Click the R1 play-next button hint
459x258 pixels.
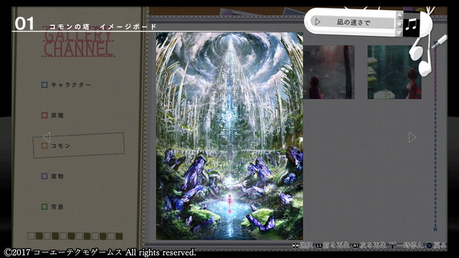pos(369,245)
